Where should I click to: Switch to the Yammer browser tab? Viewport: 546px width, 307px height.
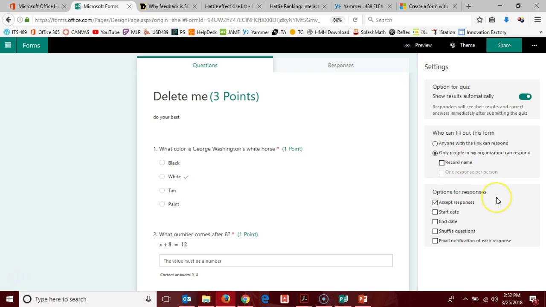(x=363, y=6)
